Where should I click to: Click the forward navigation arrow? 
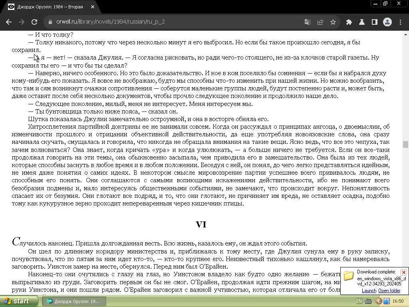22,22
